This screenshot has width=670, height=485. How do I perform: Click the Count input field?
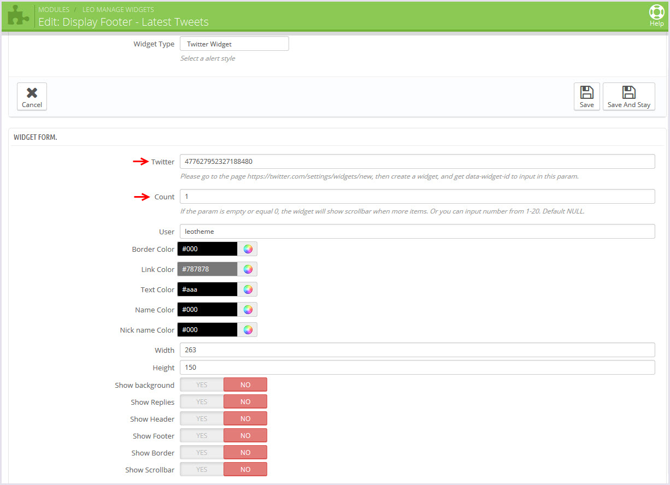click(417, 197)
